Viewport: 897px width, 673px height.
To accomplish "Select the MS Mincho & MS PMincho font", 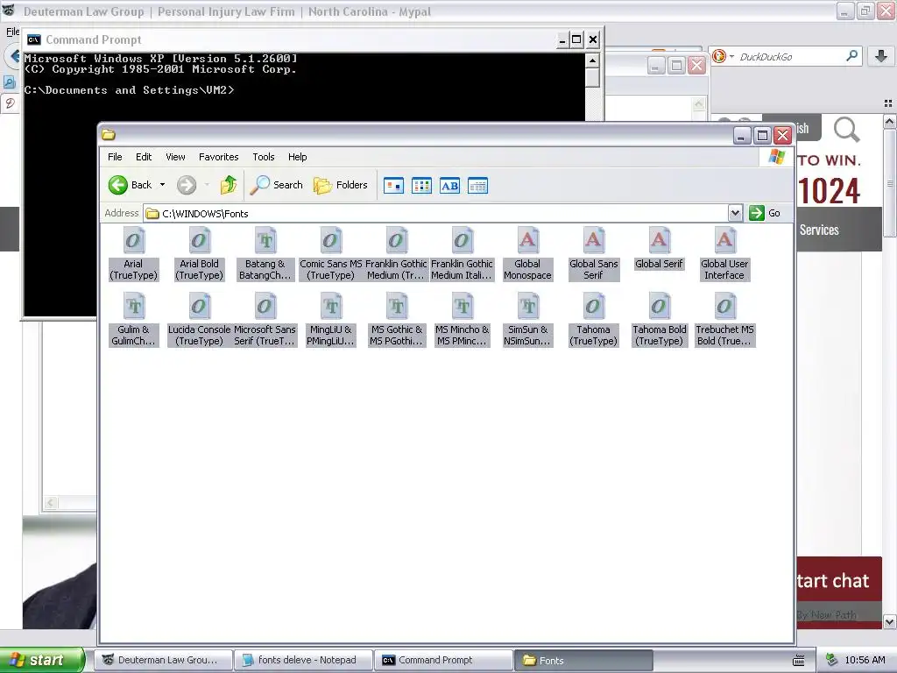I will (x=463, y=320).
